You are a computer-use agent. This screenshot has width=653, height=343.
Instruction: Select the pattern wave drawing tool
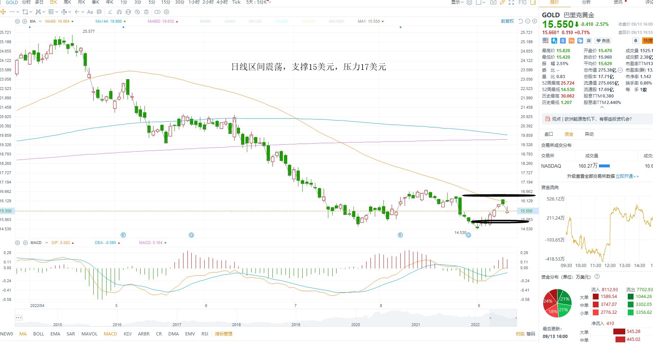pyautogui.click(x=38, y=12)
